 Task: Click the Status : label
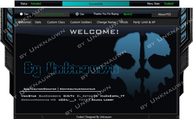25,4
